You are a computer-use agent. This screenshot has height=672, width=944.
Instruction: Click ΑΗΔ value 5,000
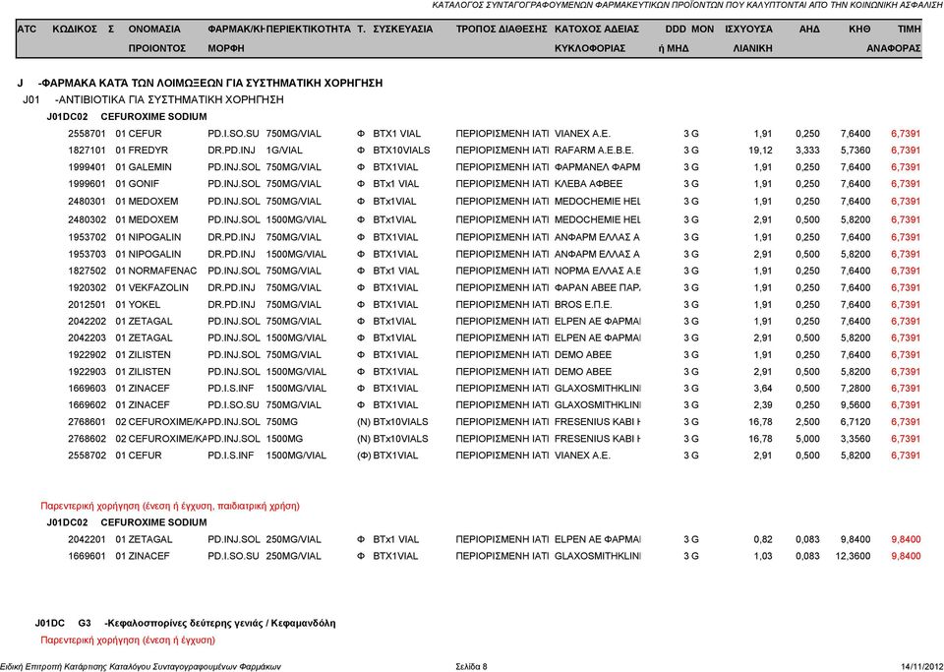(x=807, y=439)
